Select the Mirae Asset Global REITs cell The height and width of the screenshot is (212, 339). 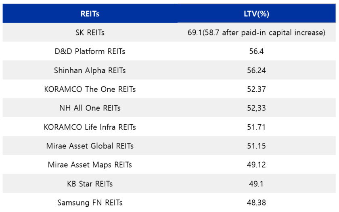point(90,146)
